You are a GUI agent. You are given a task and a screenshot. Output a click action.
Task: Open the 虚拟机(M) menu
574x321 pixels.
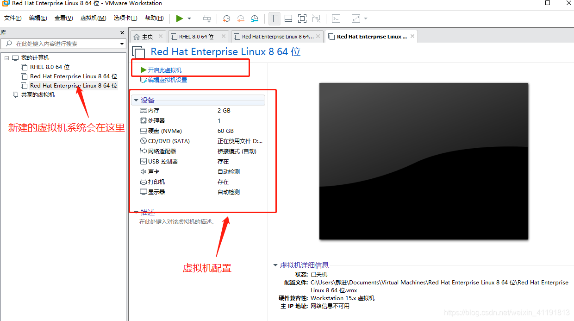(94, 18)
